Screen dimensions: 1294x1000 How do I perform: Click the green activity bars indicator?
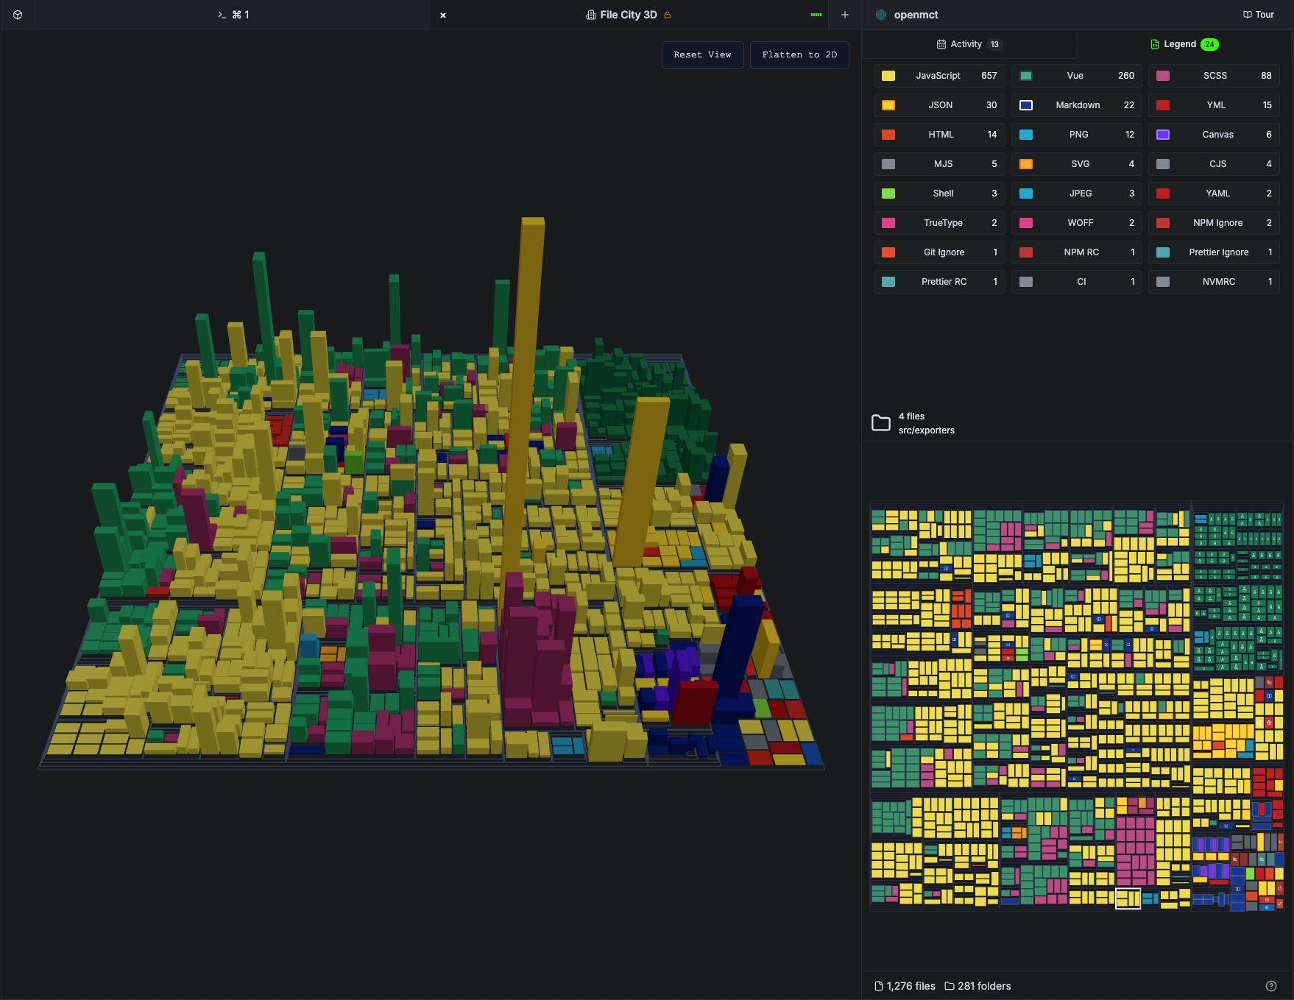pyautogui.click(x=816, y=14)
